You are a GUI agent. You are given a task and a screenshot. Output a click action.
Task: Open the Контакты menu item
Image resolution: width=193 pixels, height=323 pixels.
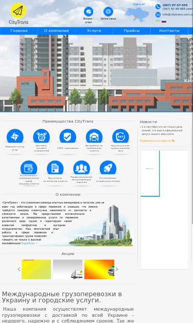point(169,31)
